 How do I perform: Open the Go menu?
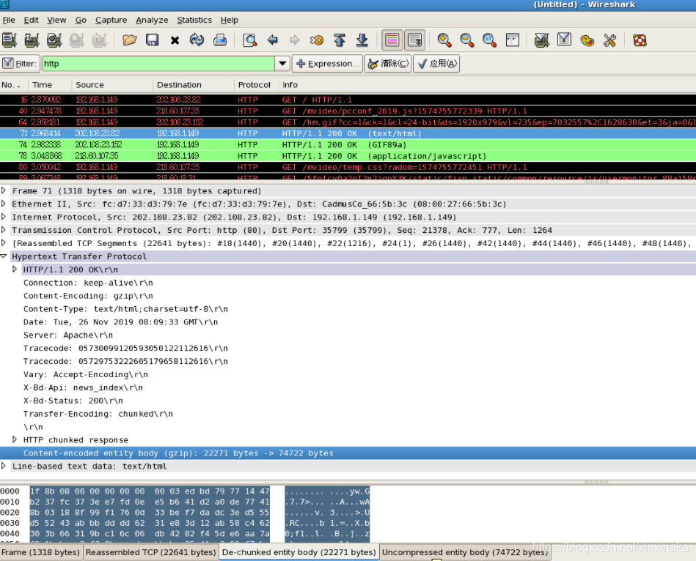click(x=81, y=20)
